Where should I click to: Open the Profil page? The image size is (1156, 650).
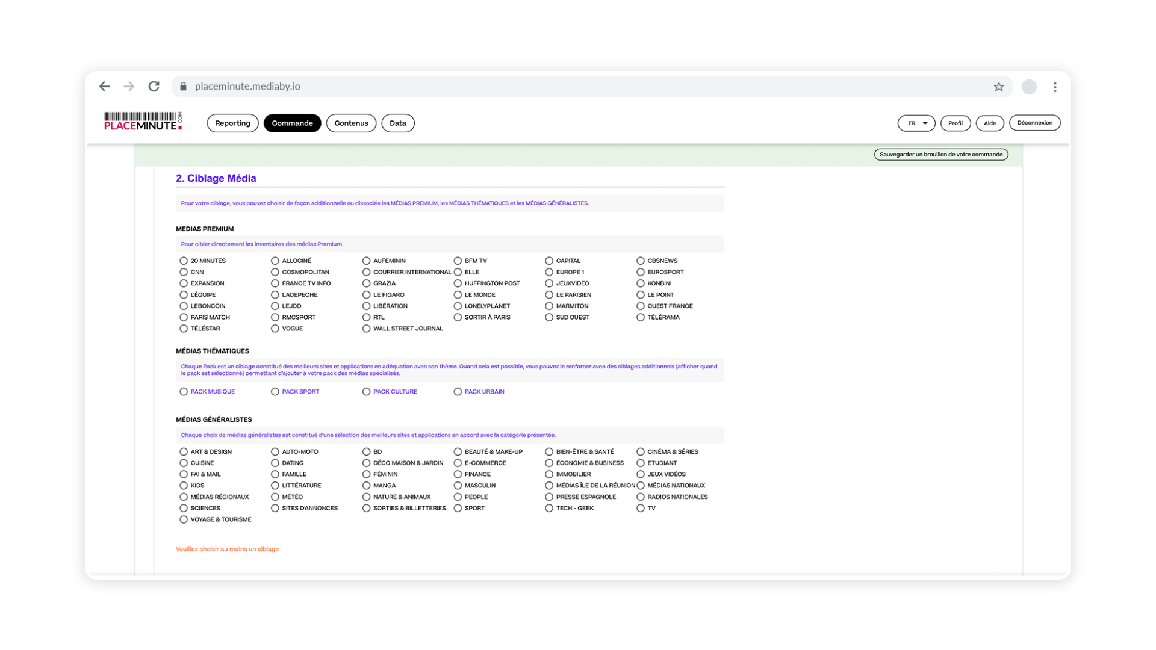coord(956,123)
